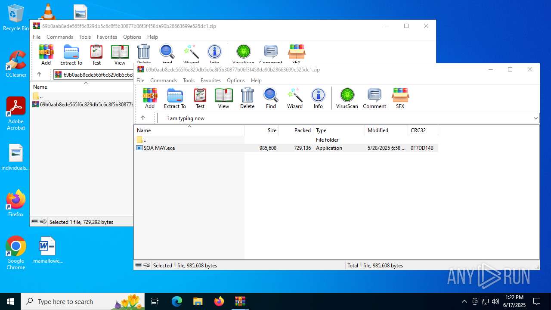Screen dimensions: 551x310
Task: Open Help menu in front window
Action: (256, 81)
